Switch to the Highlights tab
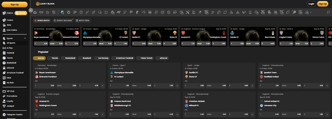 click(x=42, y=20)
